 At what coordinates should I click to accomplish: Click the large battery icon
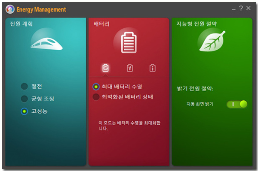point(129,42)
